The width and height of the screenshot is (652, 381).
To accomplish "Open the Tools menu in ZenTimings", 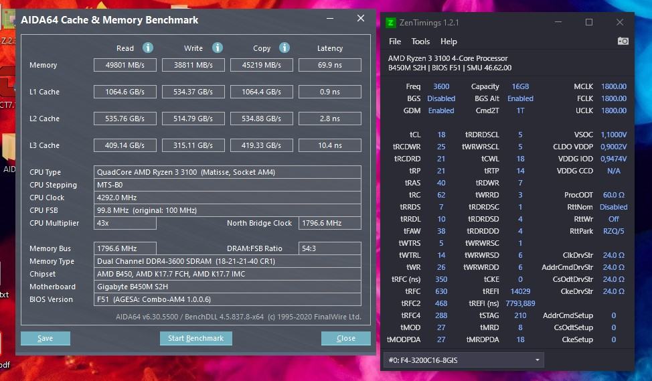I will 420,42.
